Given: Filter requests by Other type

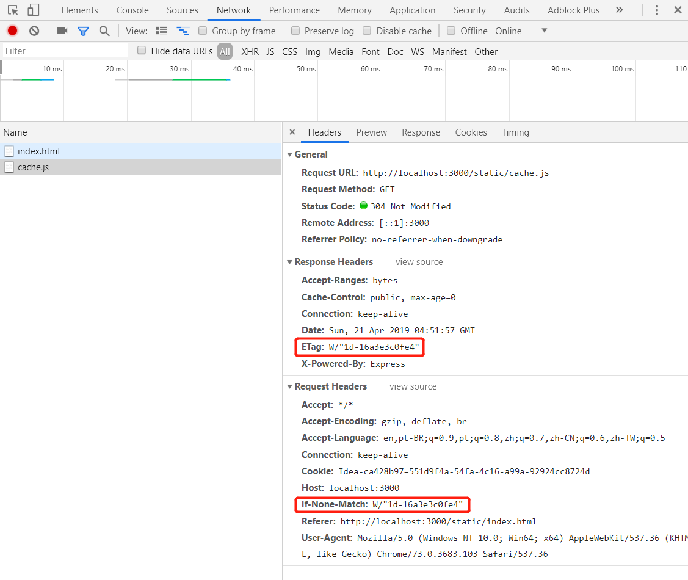Looking at the screenshot, I should point(486,52).
